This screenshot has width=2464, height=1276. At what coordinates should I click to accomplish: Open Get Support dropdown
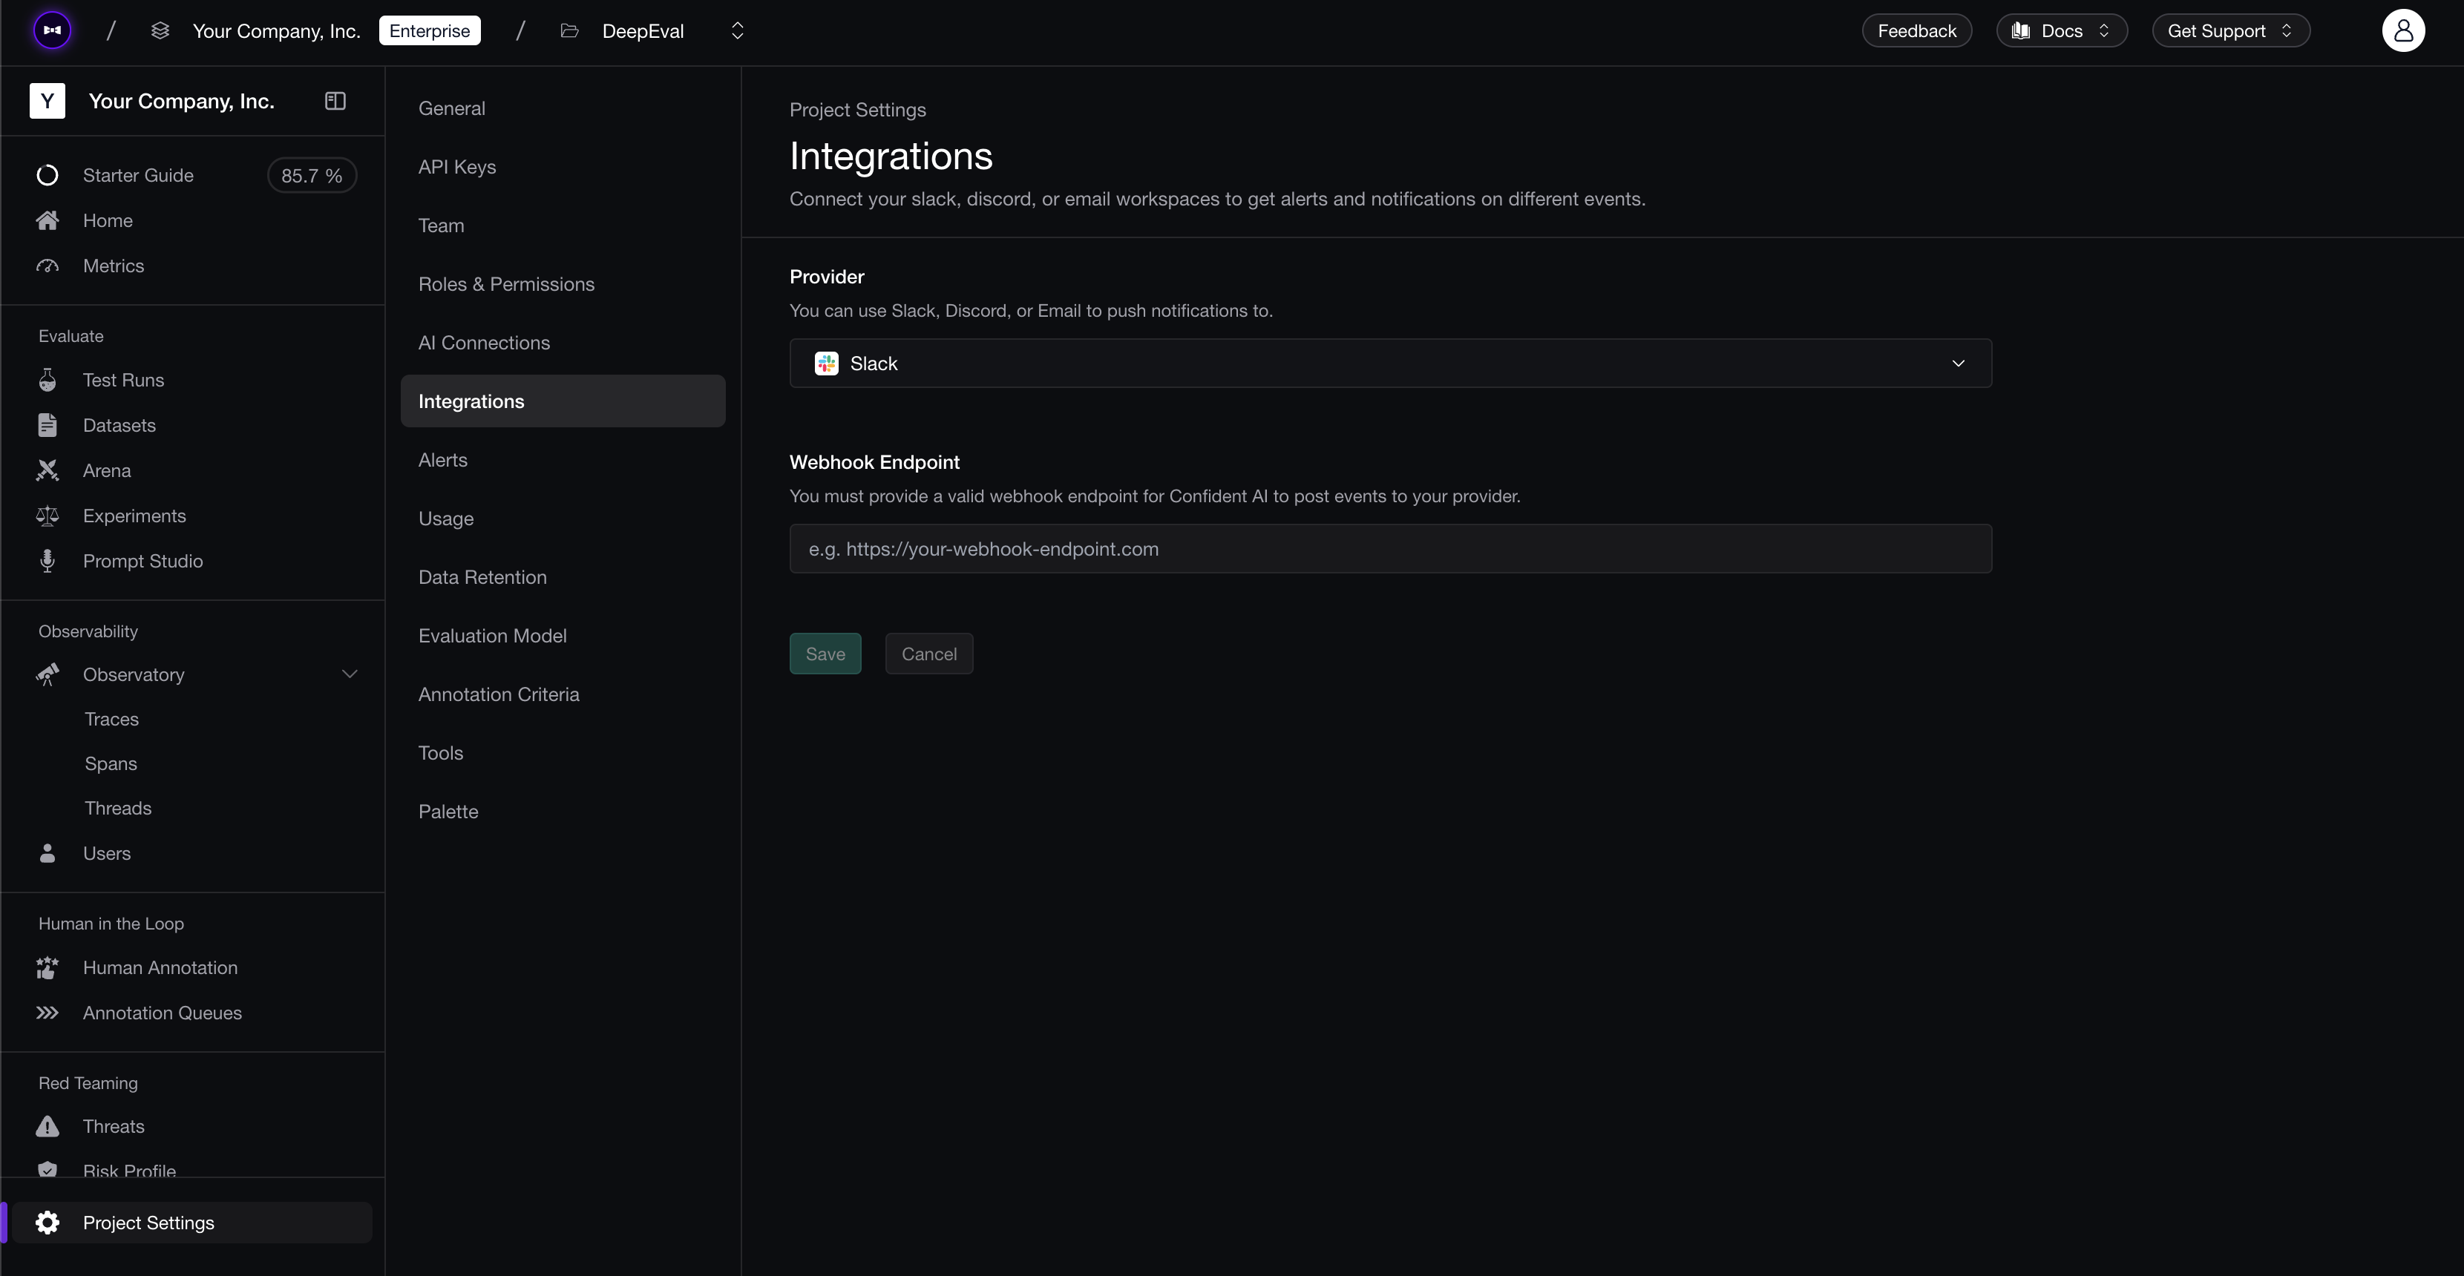coord(2229,30)
